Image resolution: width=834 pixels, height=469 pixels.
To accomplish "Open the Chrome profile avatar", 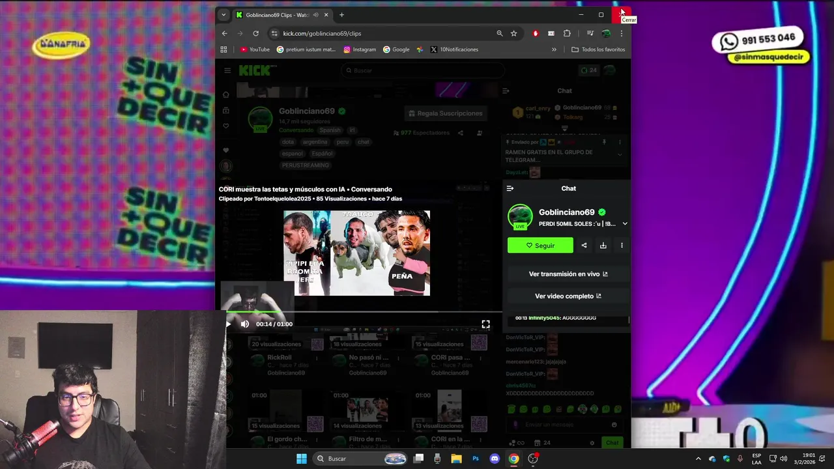I will click(x=606, y=33).
